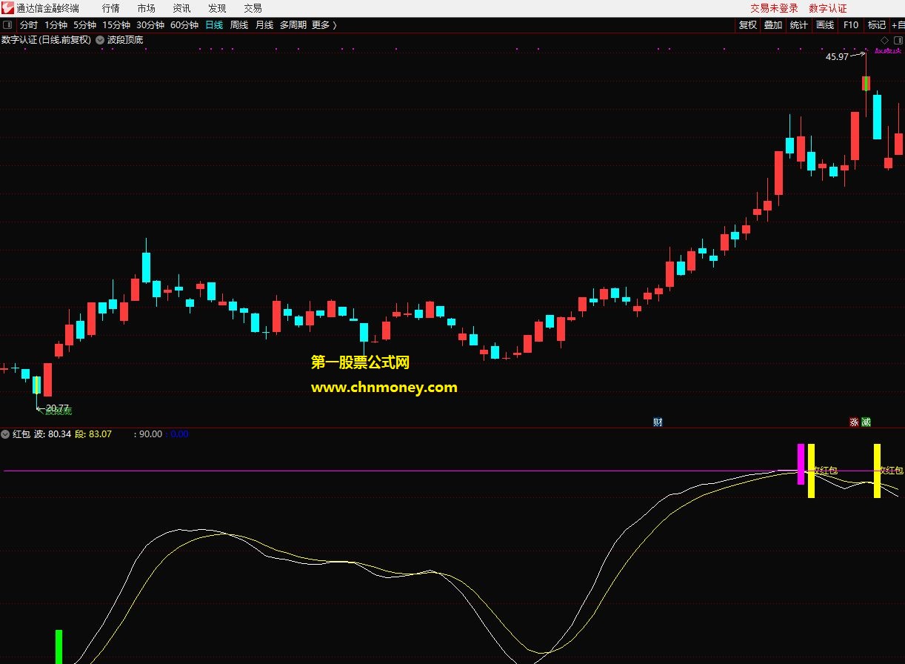Viewport: 905px width, 664px height.
Task: Open the 画线 drawing tools
Action: (825, 25)
